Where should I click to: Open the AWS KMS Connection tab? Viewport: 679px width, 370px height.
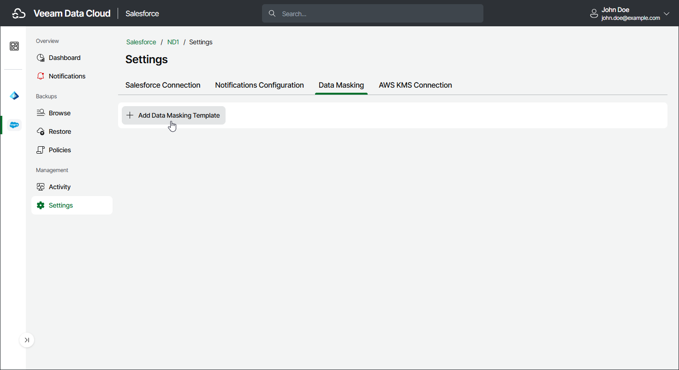pos(415,85)
